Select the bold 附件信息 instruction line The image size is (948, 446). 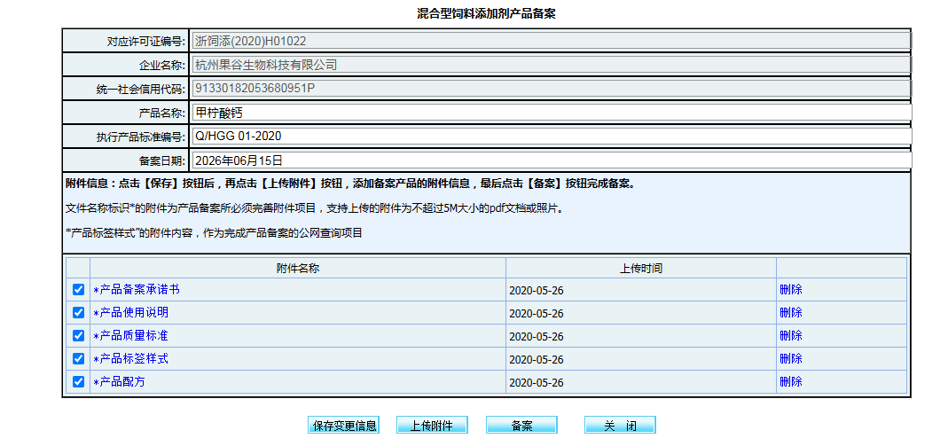[350, 184]
